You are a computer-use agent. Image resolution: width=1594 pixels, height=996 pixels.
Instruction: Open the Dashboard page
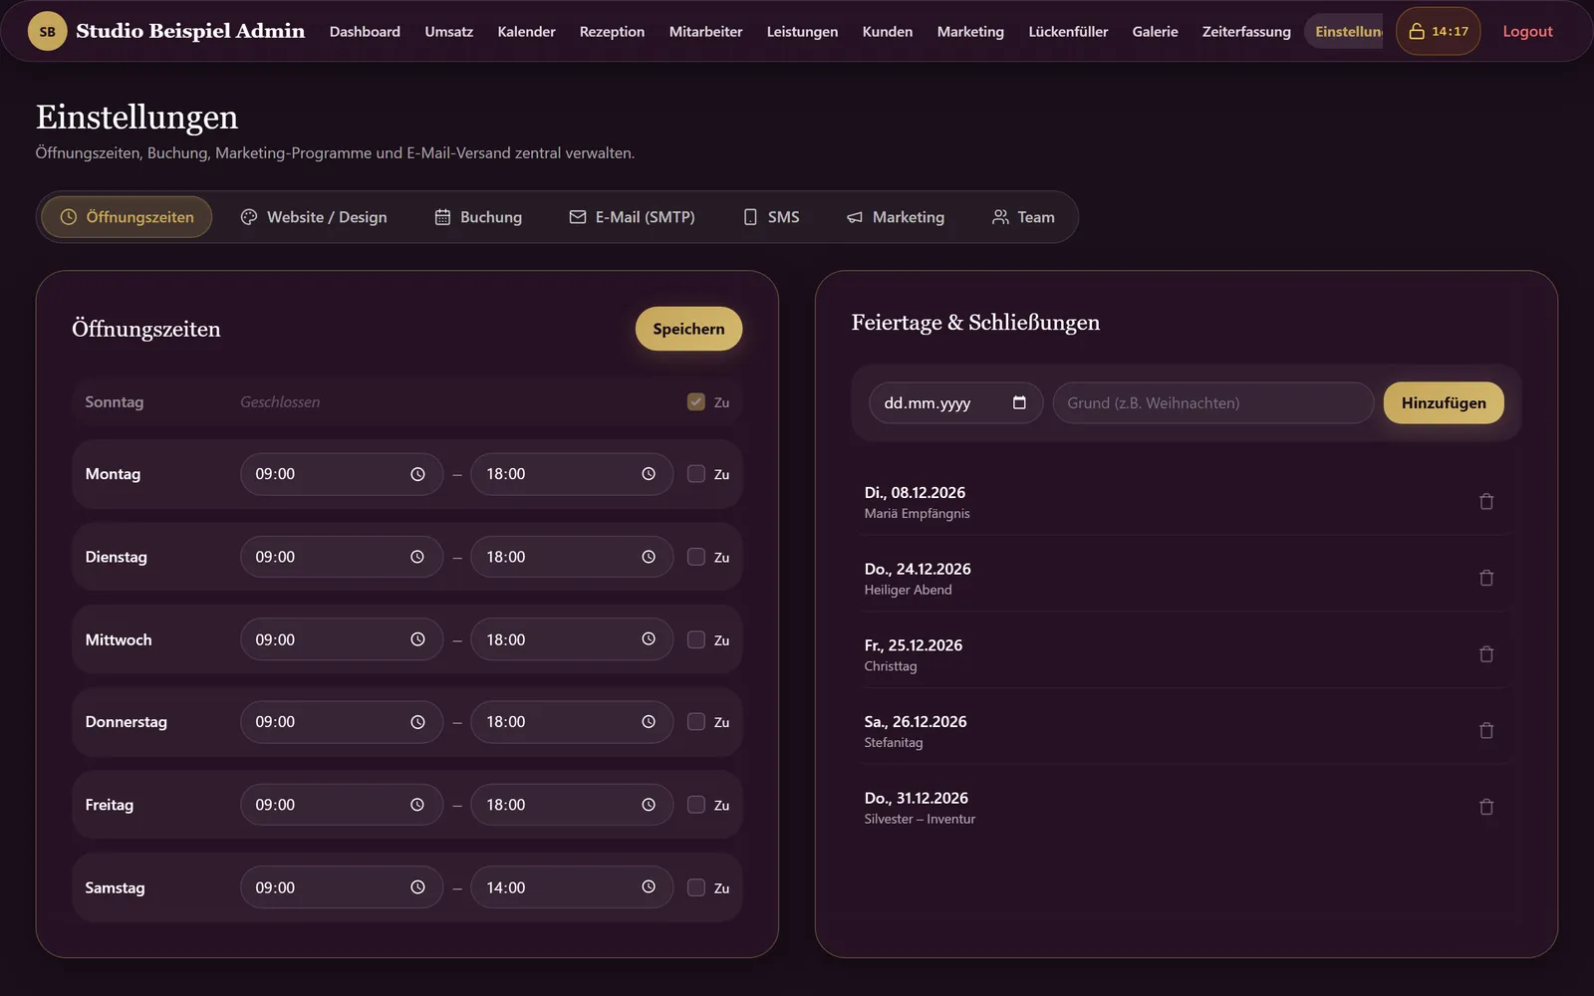click(x=365, y=32)
